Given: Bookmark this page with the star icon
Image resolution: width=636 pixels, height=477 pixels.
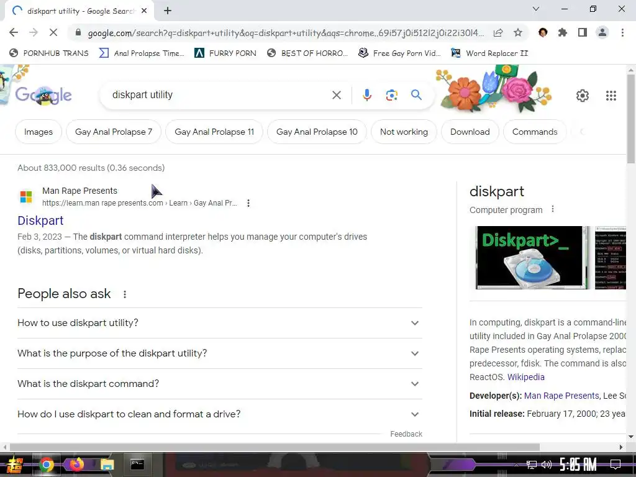Looking at the screenshot, I should (518, 33).
